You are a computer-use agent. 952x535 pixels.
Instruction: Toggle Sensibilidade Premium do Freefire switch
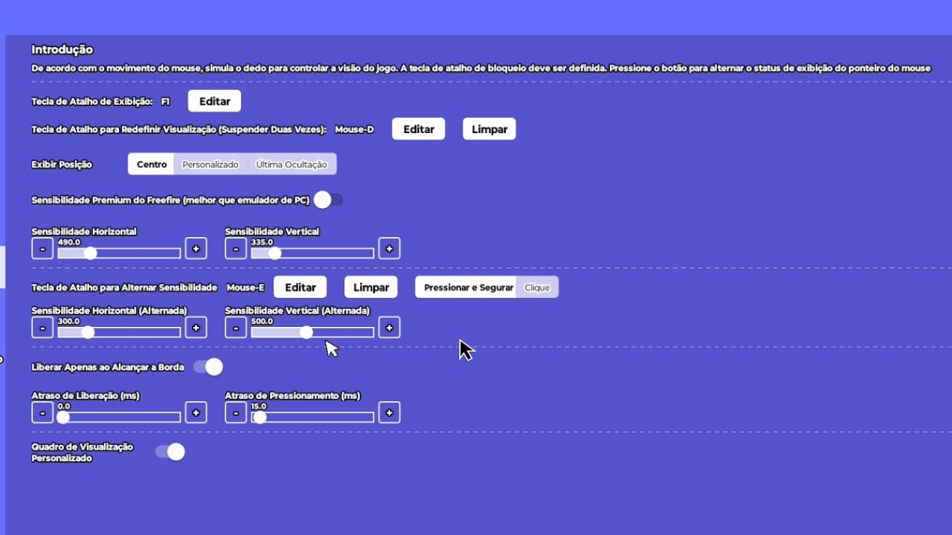tap(328, 200)
